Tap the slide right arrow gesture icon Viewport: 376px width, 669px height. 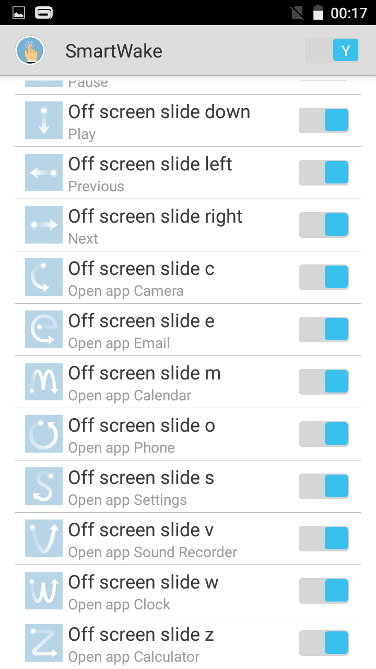44,225
